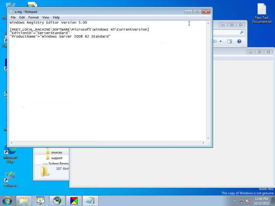The image size is (275, 206).
Task: Click the "ProductName" line in Notepad
Action: pyautogui.click(x=60, y=36)
